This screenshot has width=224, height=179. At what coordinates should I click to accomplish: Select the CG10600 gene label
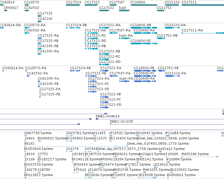138,2
